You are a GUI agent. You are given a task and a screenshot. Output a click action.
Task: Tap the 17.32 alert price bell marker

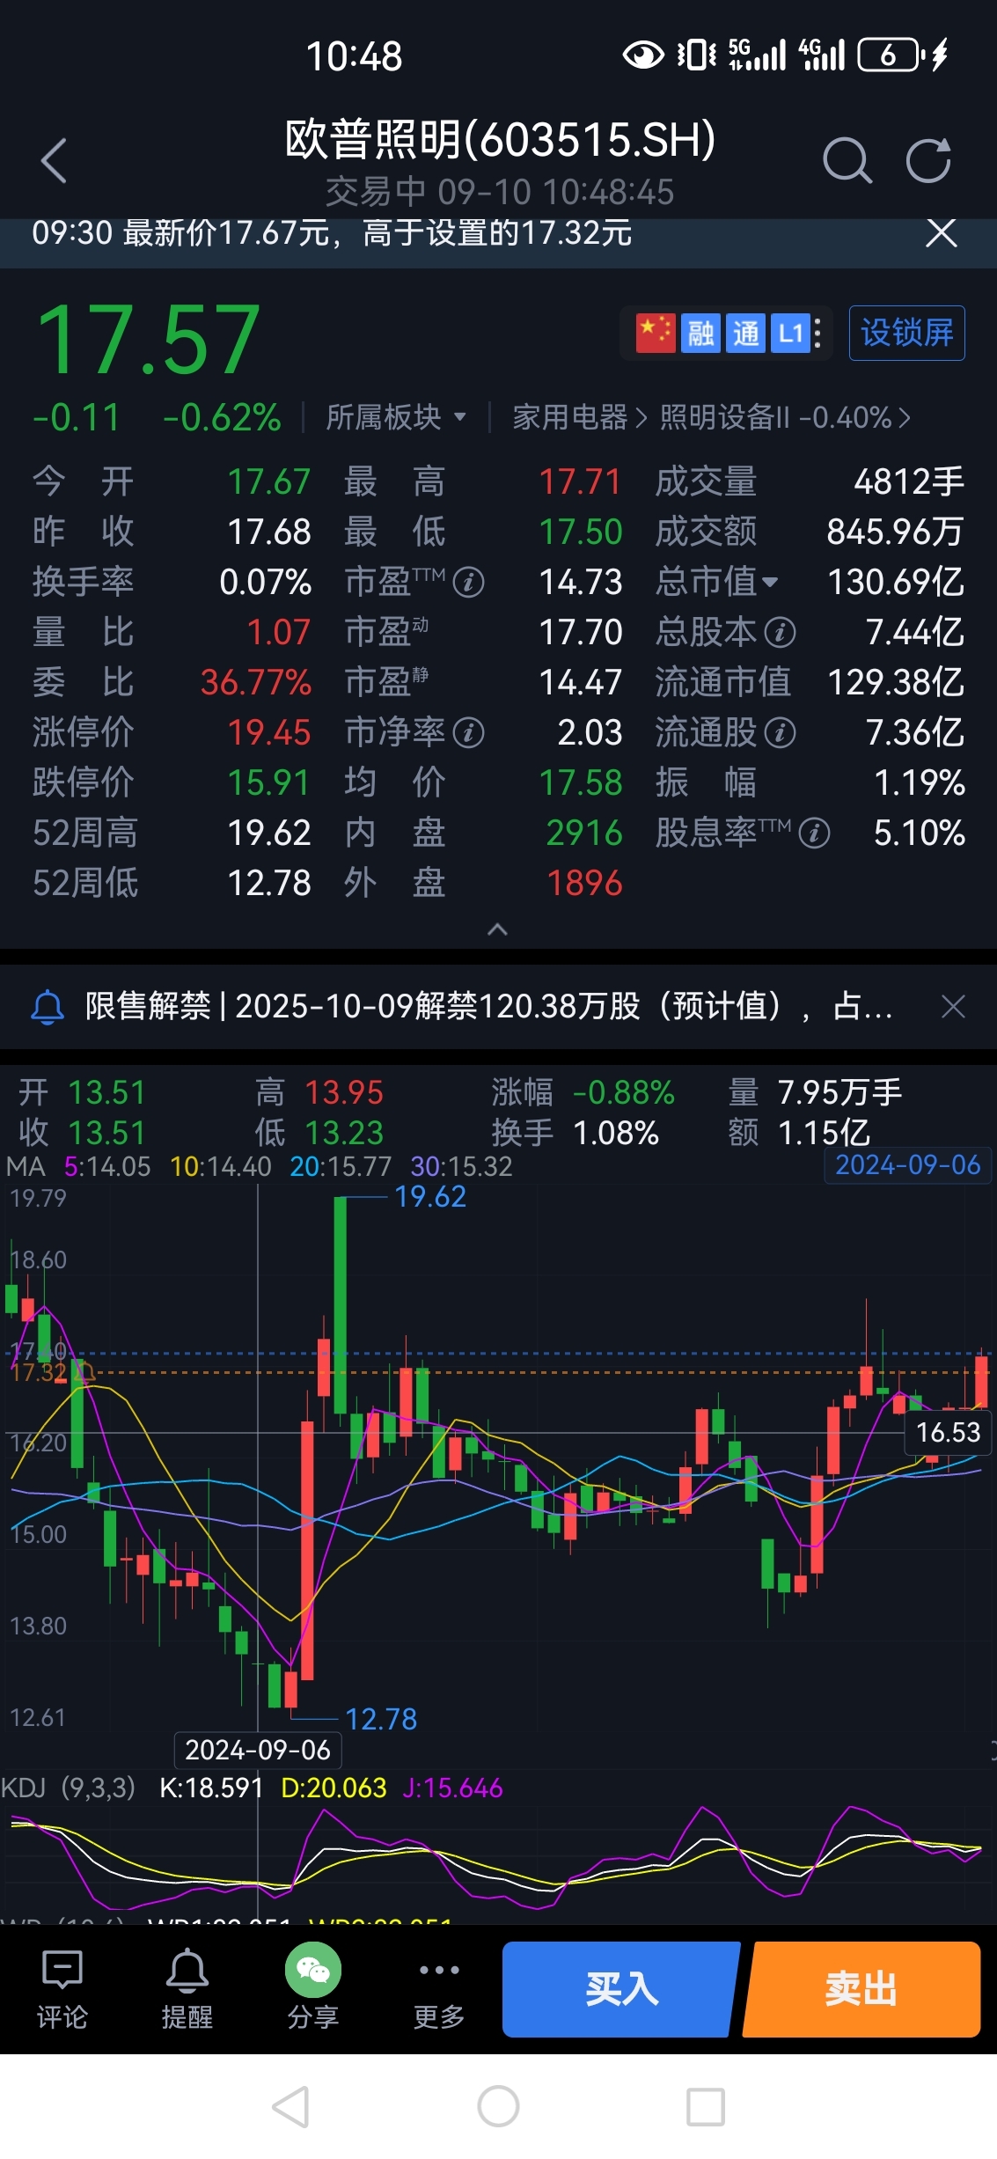tap(84, 1370)
